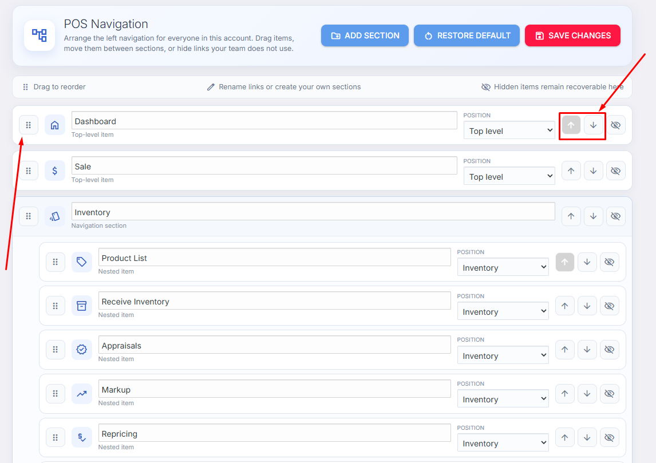Click the drag handle for Sale row

pyautogui.click(x=29, y=171)
